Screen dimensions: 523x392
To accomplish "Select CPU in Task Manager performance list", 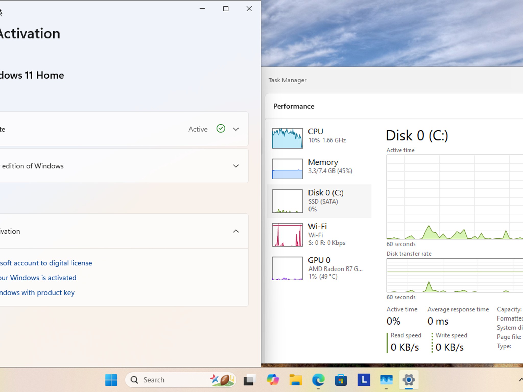I will click(x=319, y=138).
